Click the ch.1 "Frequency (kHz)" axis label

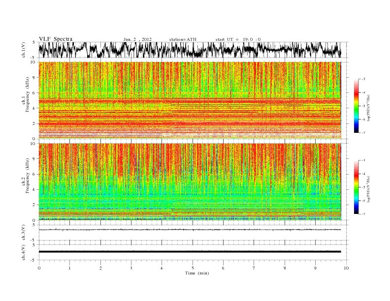click(28, 94)
